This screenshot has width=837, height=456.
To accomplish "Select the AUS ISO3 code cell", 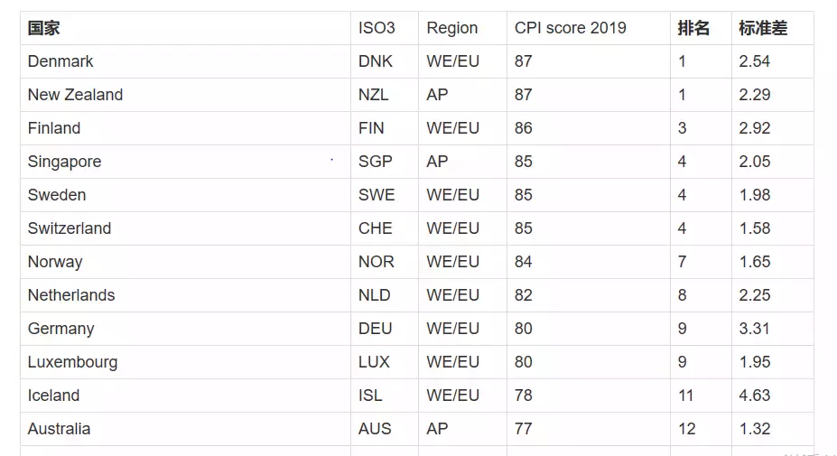I will coord(375,429).
